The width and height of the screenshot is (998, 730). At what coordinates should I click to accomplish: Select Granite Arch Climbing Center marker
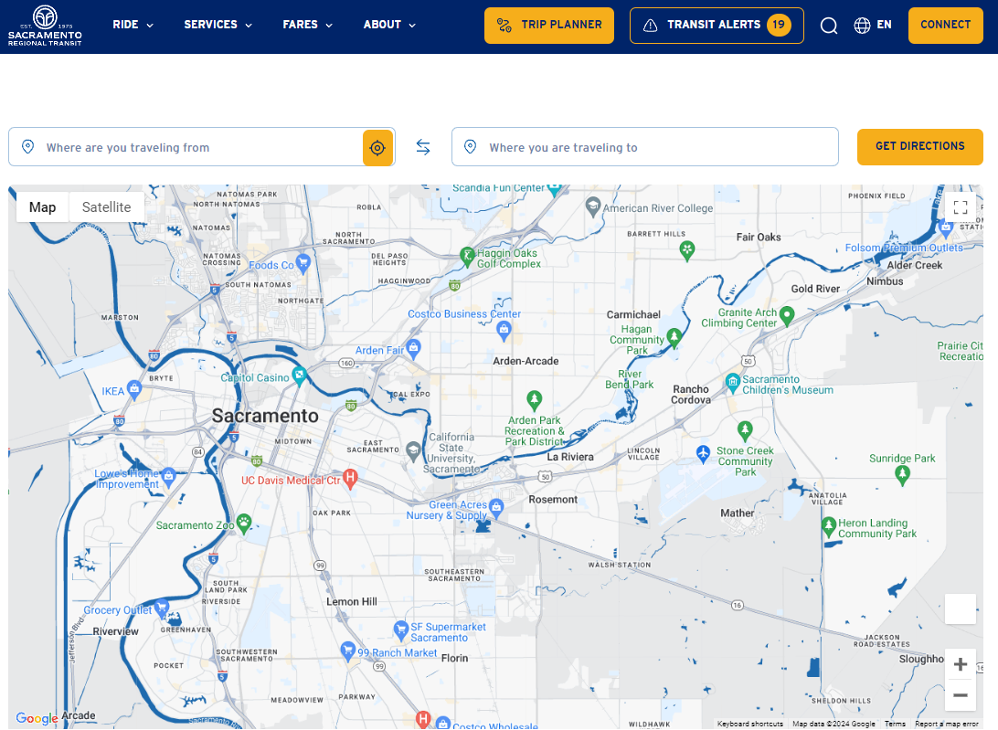787,315
